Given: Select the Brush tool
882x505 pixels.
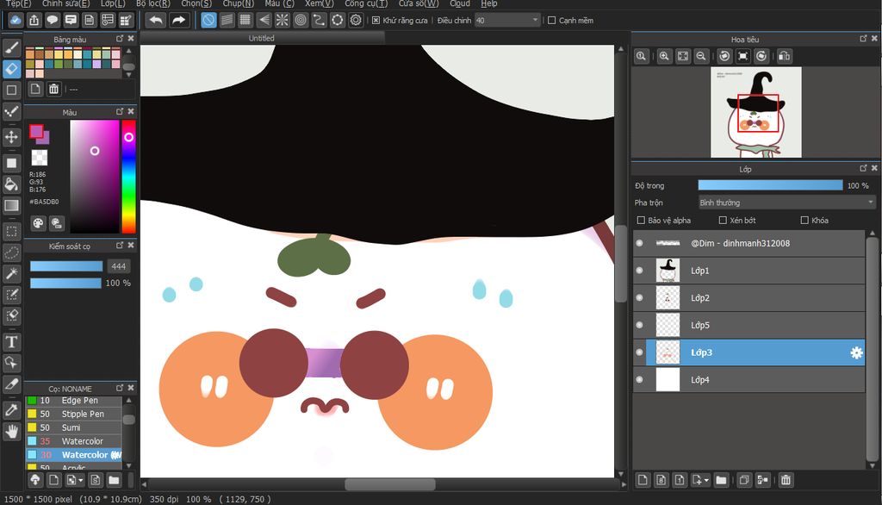Looking at the screenshot, I should (12, 48).
